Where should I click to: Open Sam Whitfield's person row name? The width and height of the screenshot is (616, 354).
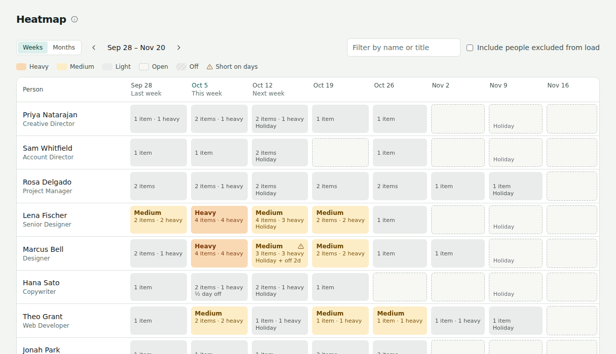pyautogui.click(x=48, y=148)
